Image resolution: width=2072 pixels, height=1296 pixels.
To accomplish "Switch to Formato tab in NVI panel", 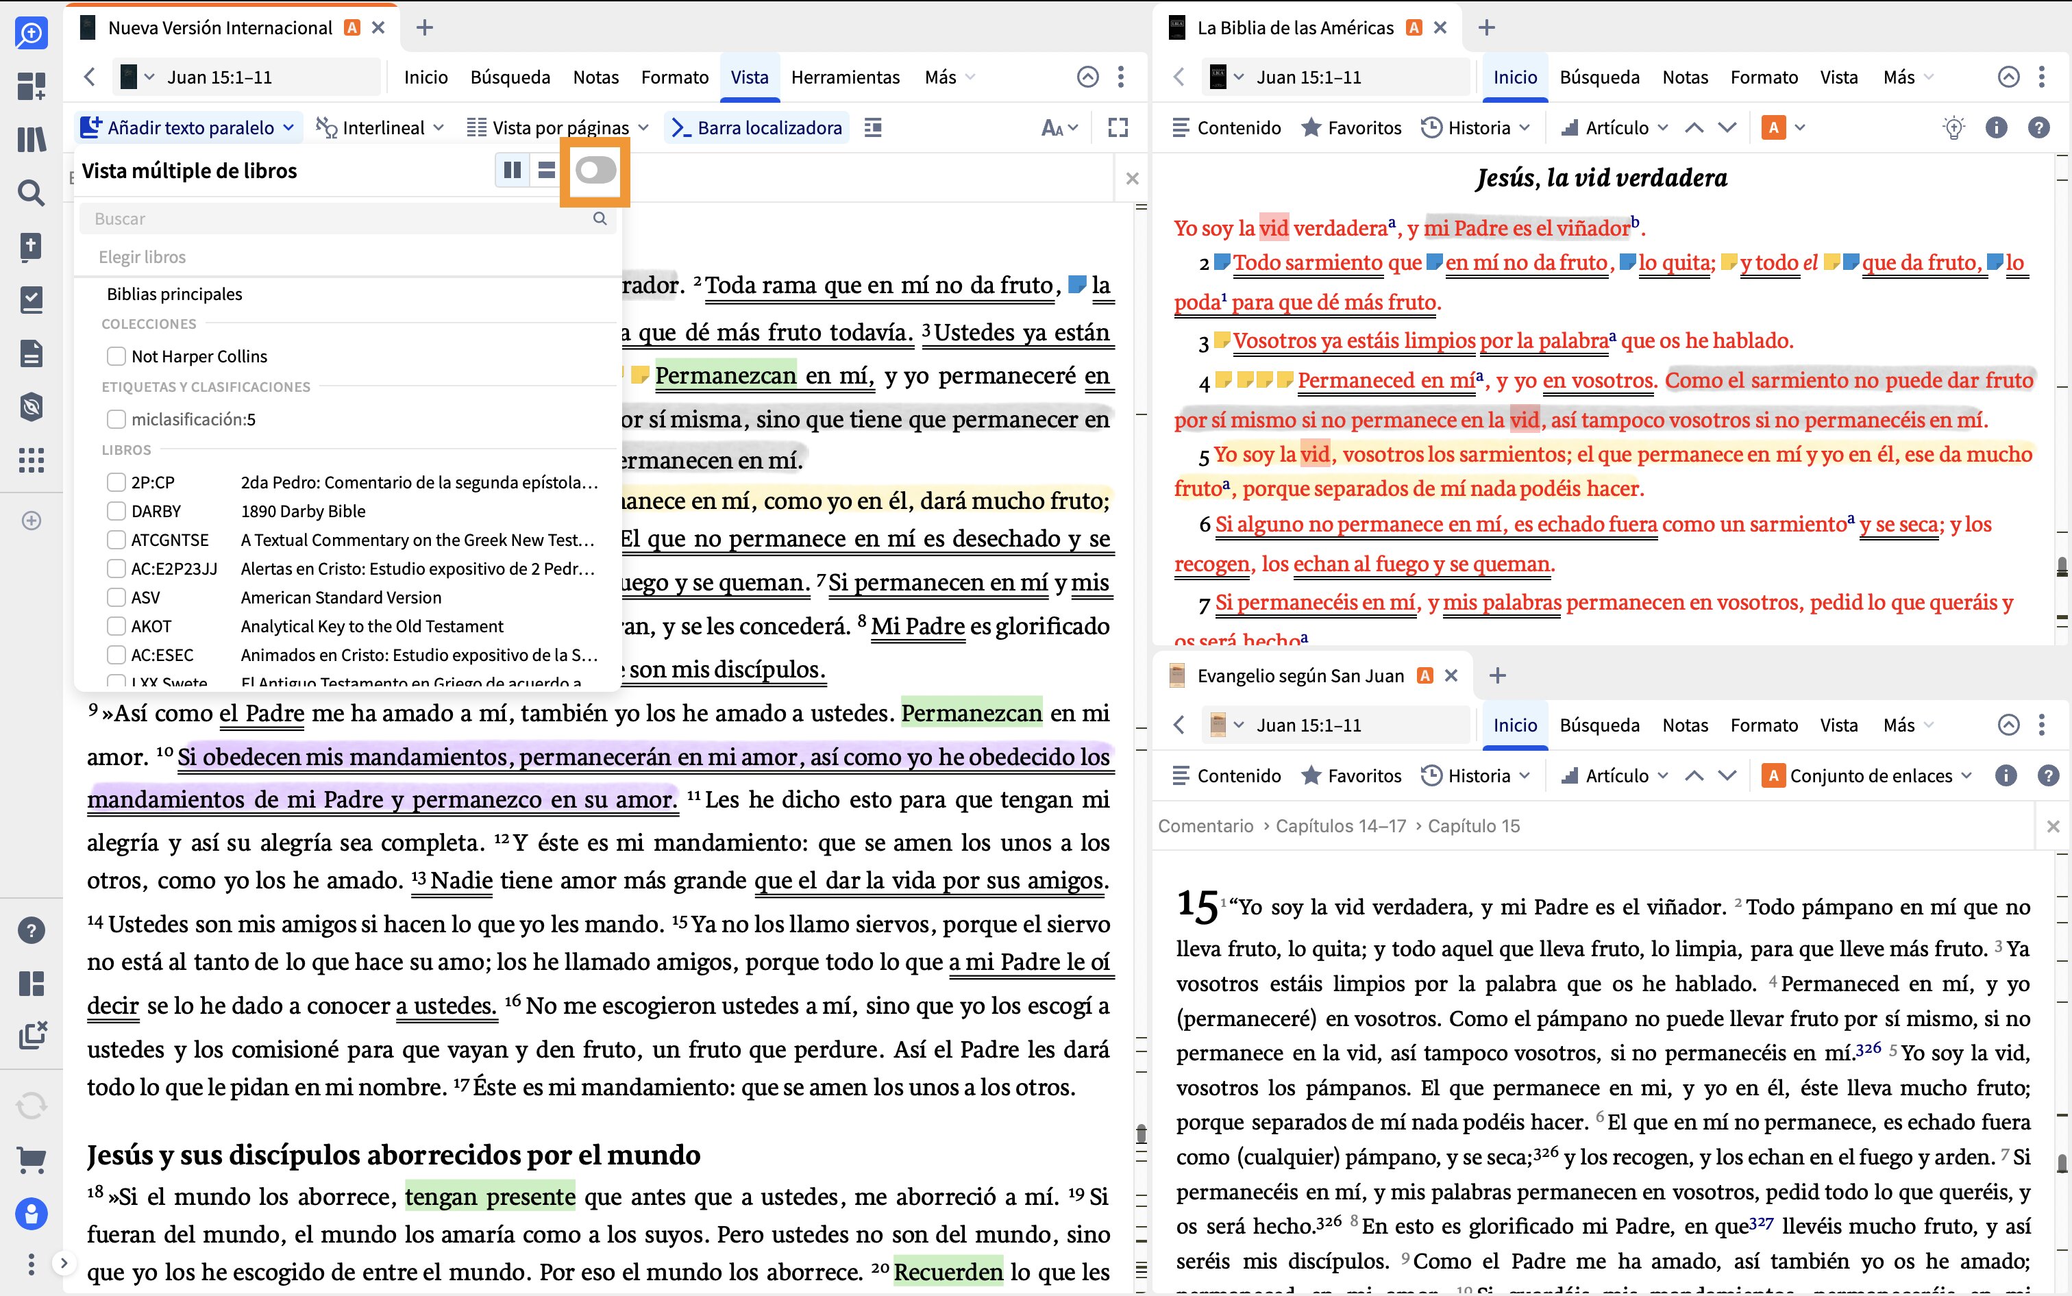I will pyautogui.click(x=675, y=77).
